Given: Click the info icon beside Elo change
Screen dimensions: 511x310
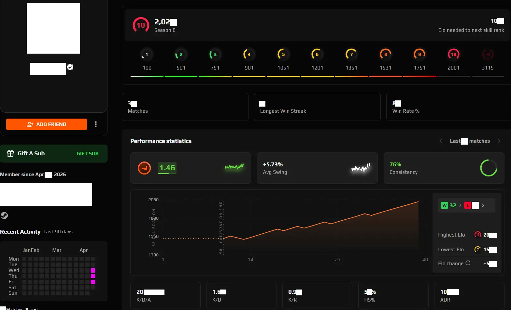Looking at the screenshot, I should [468, 263].
